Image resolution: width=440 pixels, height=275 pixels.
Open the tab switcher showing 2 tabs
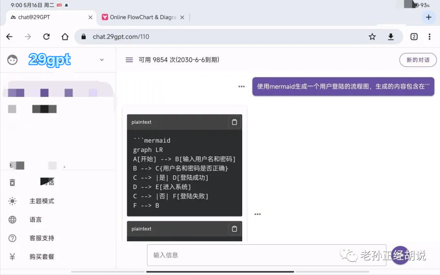(414, 37)
